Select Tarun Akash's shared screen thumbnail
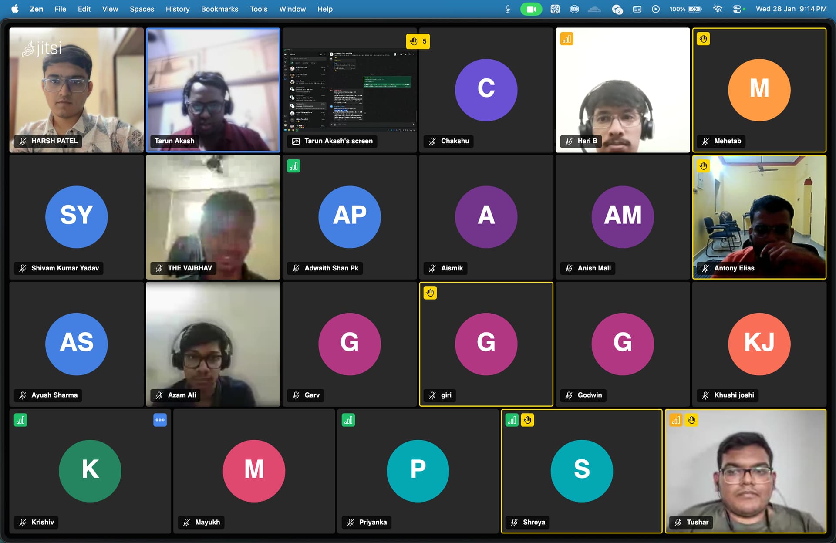836x543 pixels. click(350, 89)
